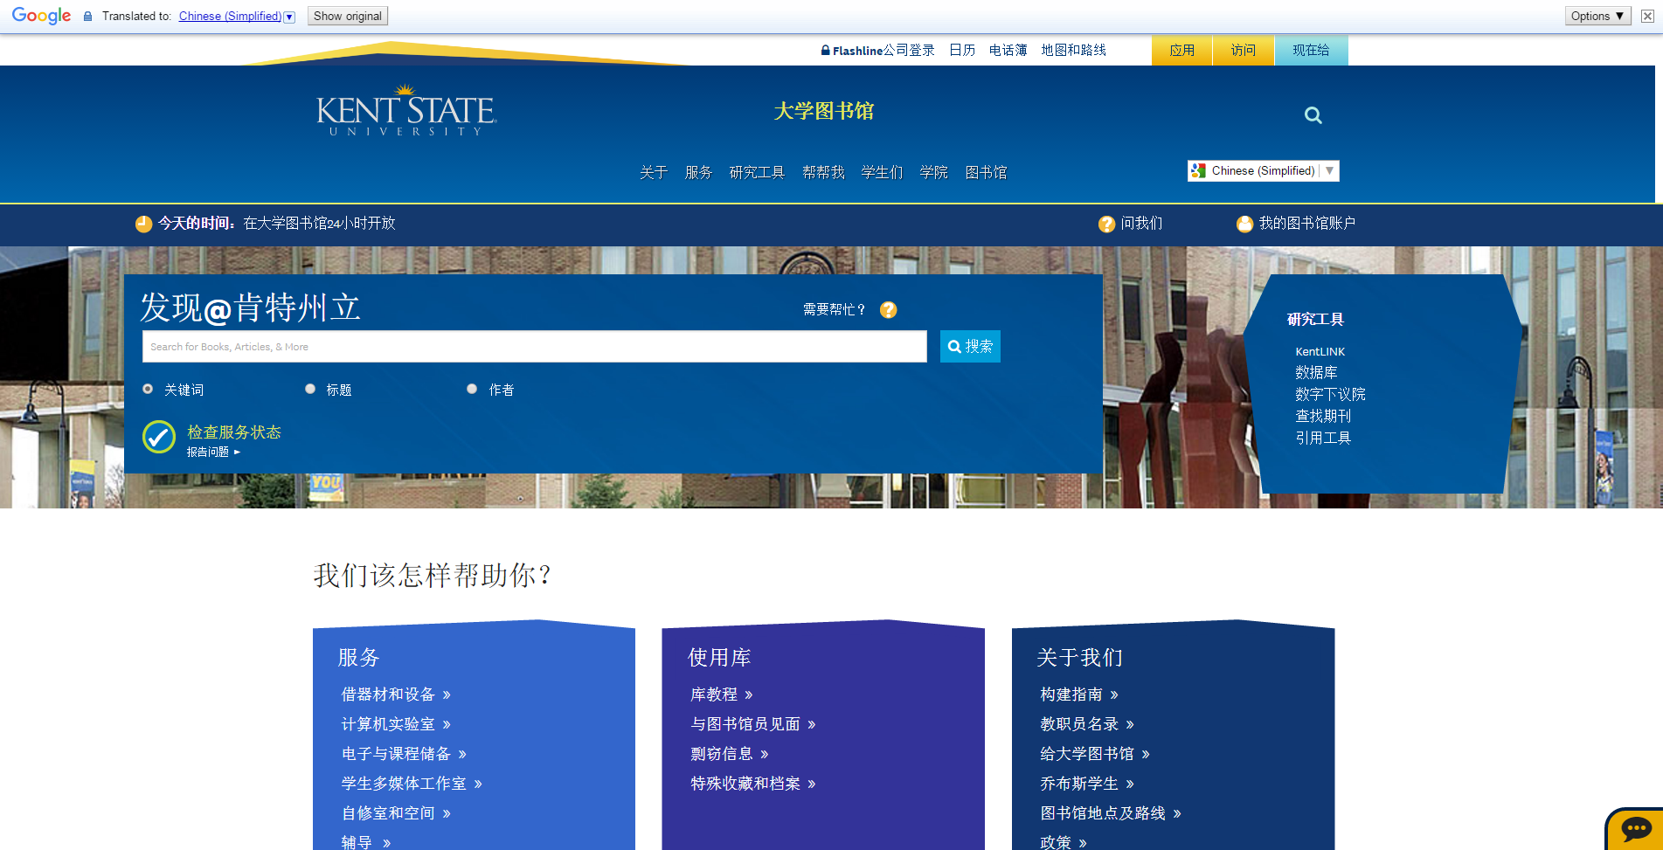Click the Show original button
The width and height of the screenshot is (1663, 850).
pos(347,16)
